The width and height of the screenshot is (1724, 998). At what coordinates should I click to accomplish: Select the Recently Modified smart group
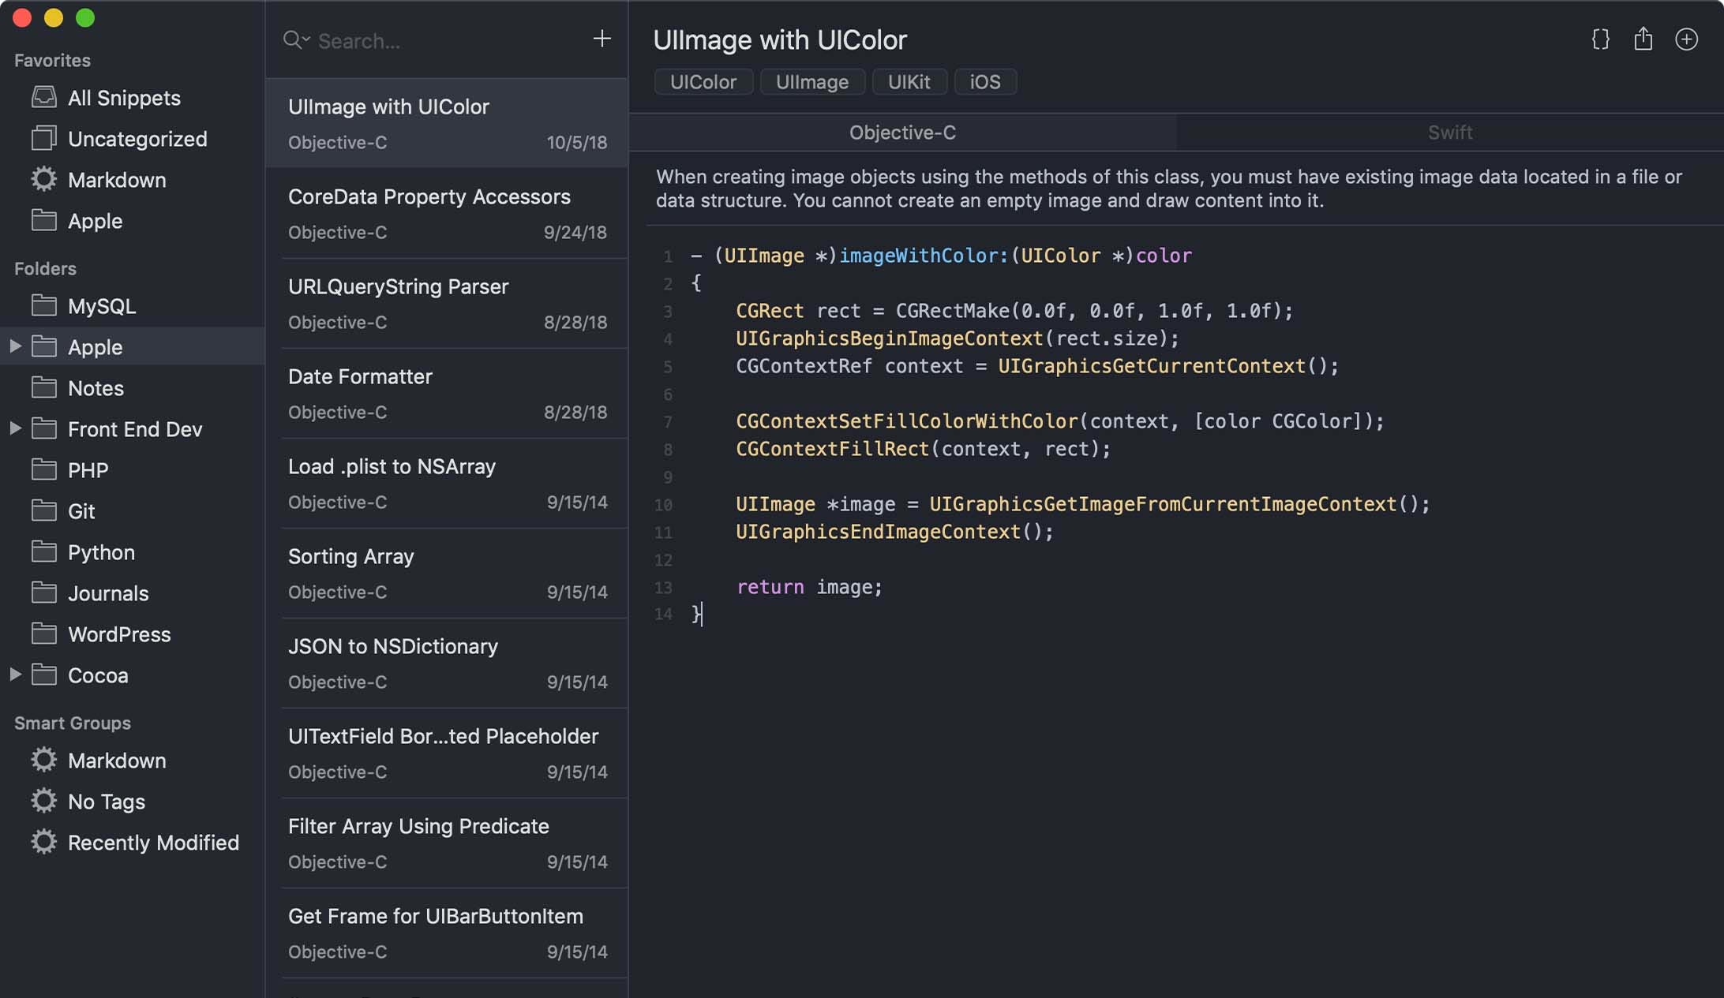click(153, 843)
